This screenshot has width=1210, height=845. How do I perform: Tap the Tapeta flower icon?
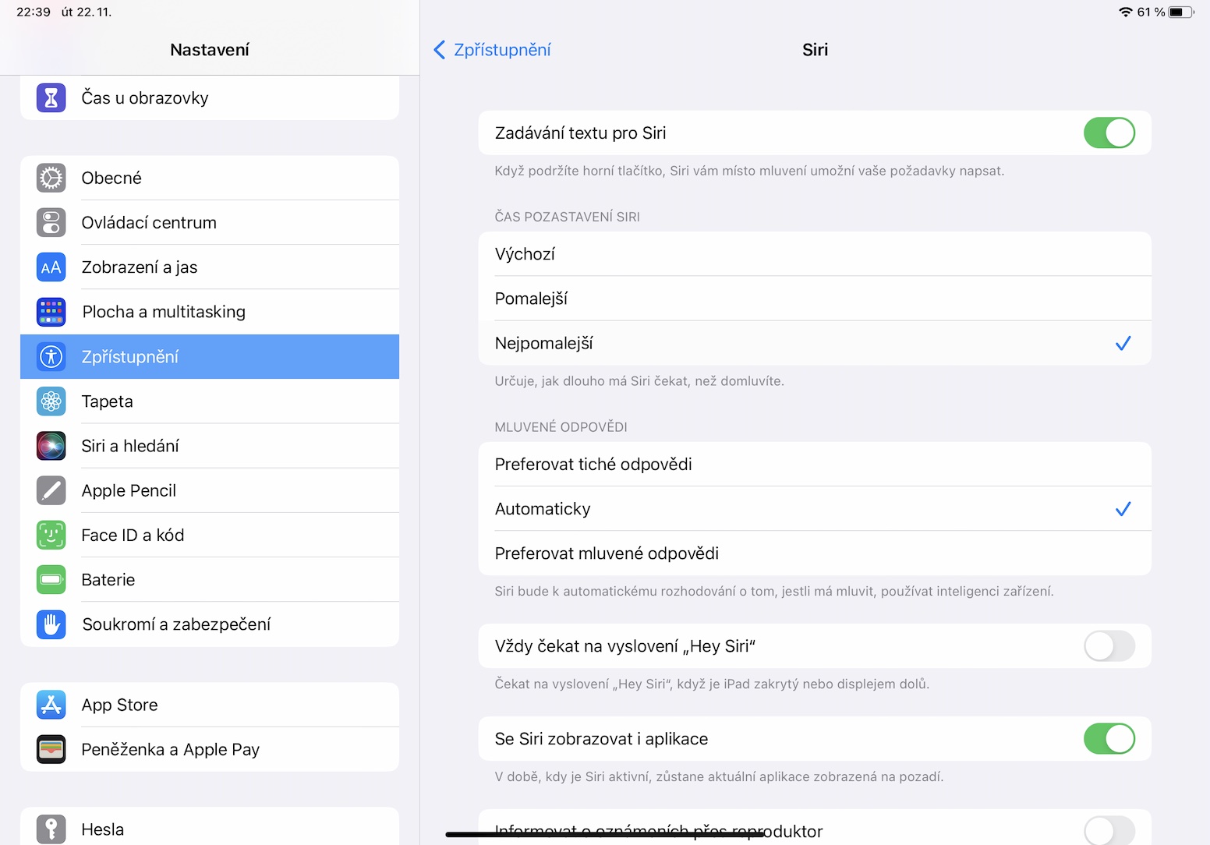[51, 401]
